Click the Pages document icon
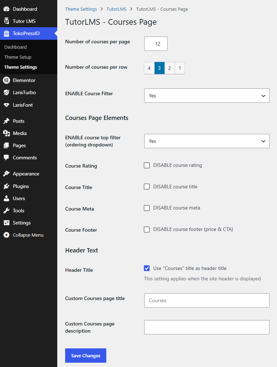 pyautogui.click(x=6, y=145)
